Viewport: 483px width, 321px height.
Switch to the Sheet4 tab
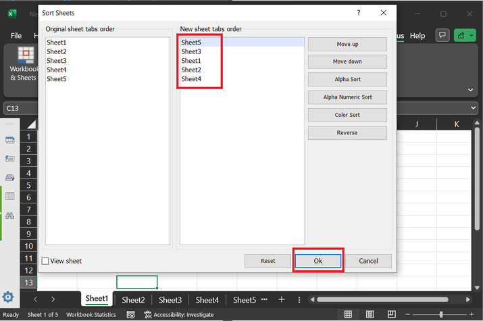click(207, 300)
